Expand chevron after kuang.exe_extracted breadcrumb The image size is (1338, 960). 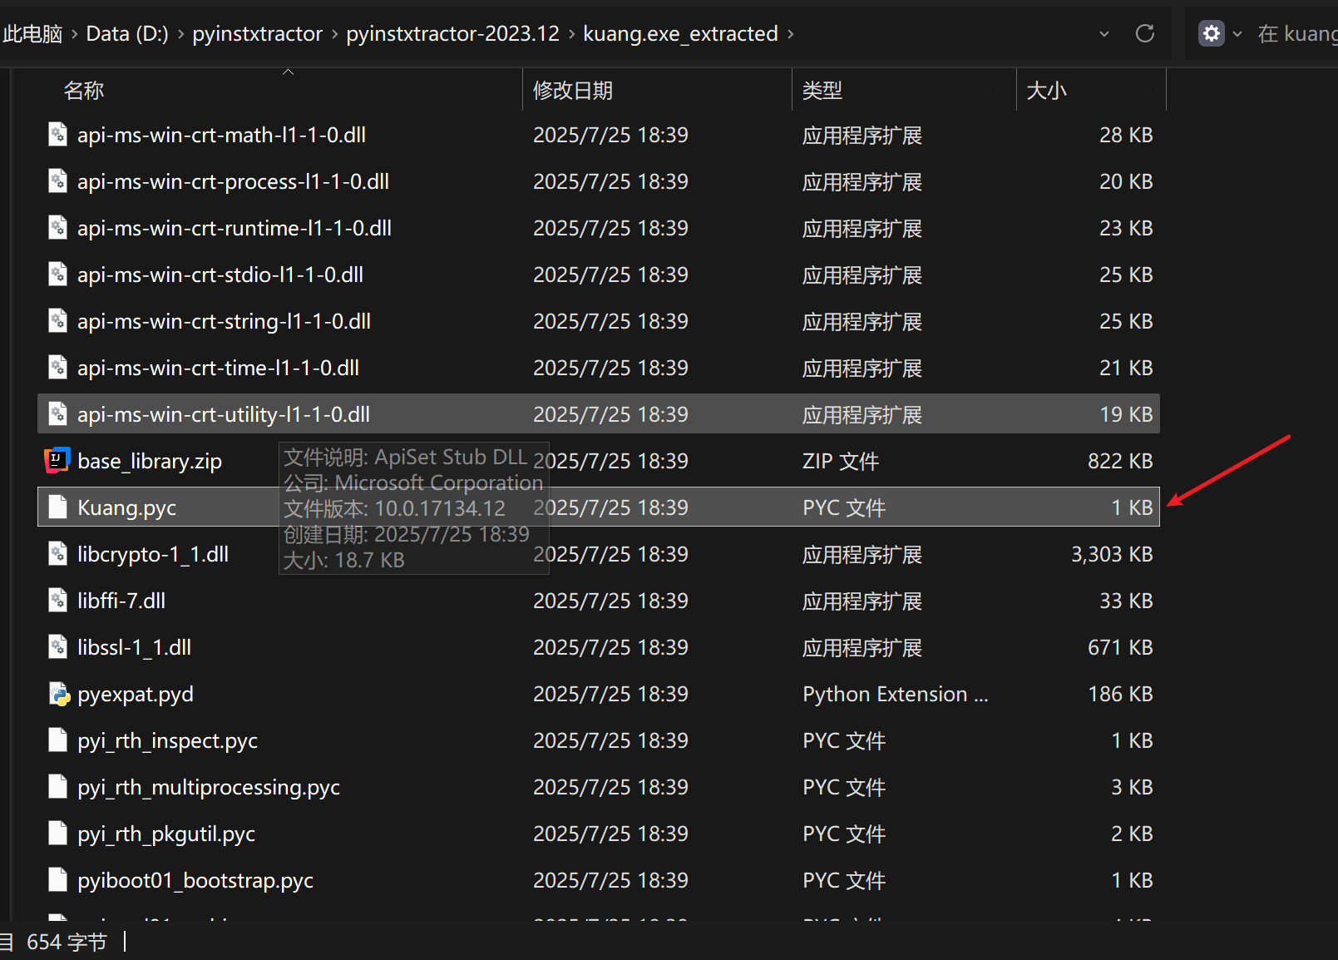click(791, 34)
